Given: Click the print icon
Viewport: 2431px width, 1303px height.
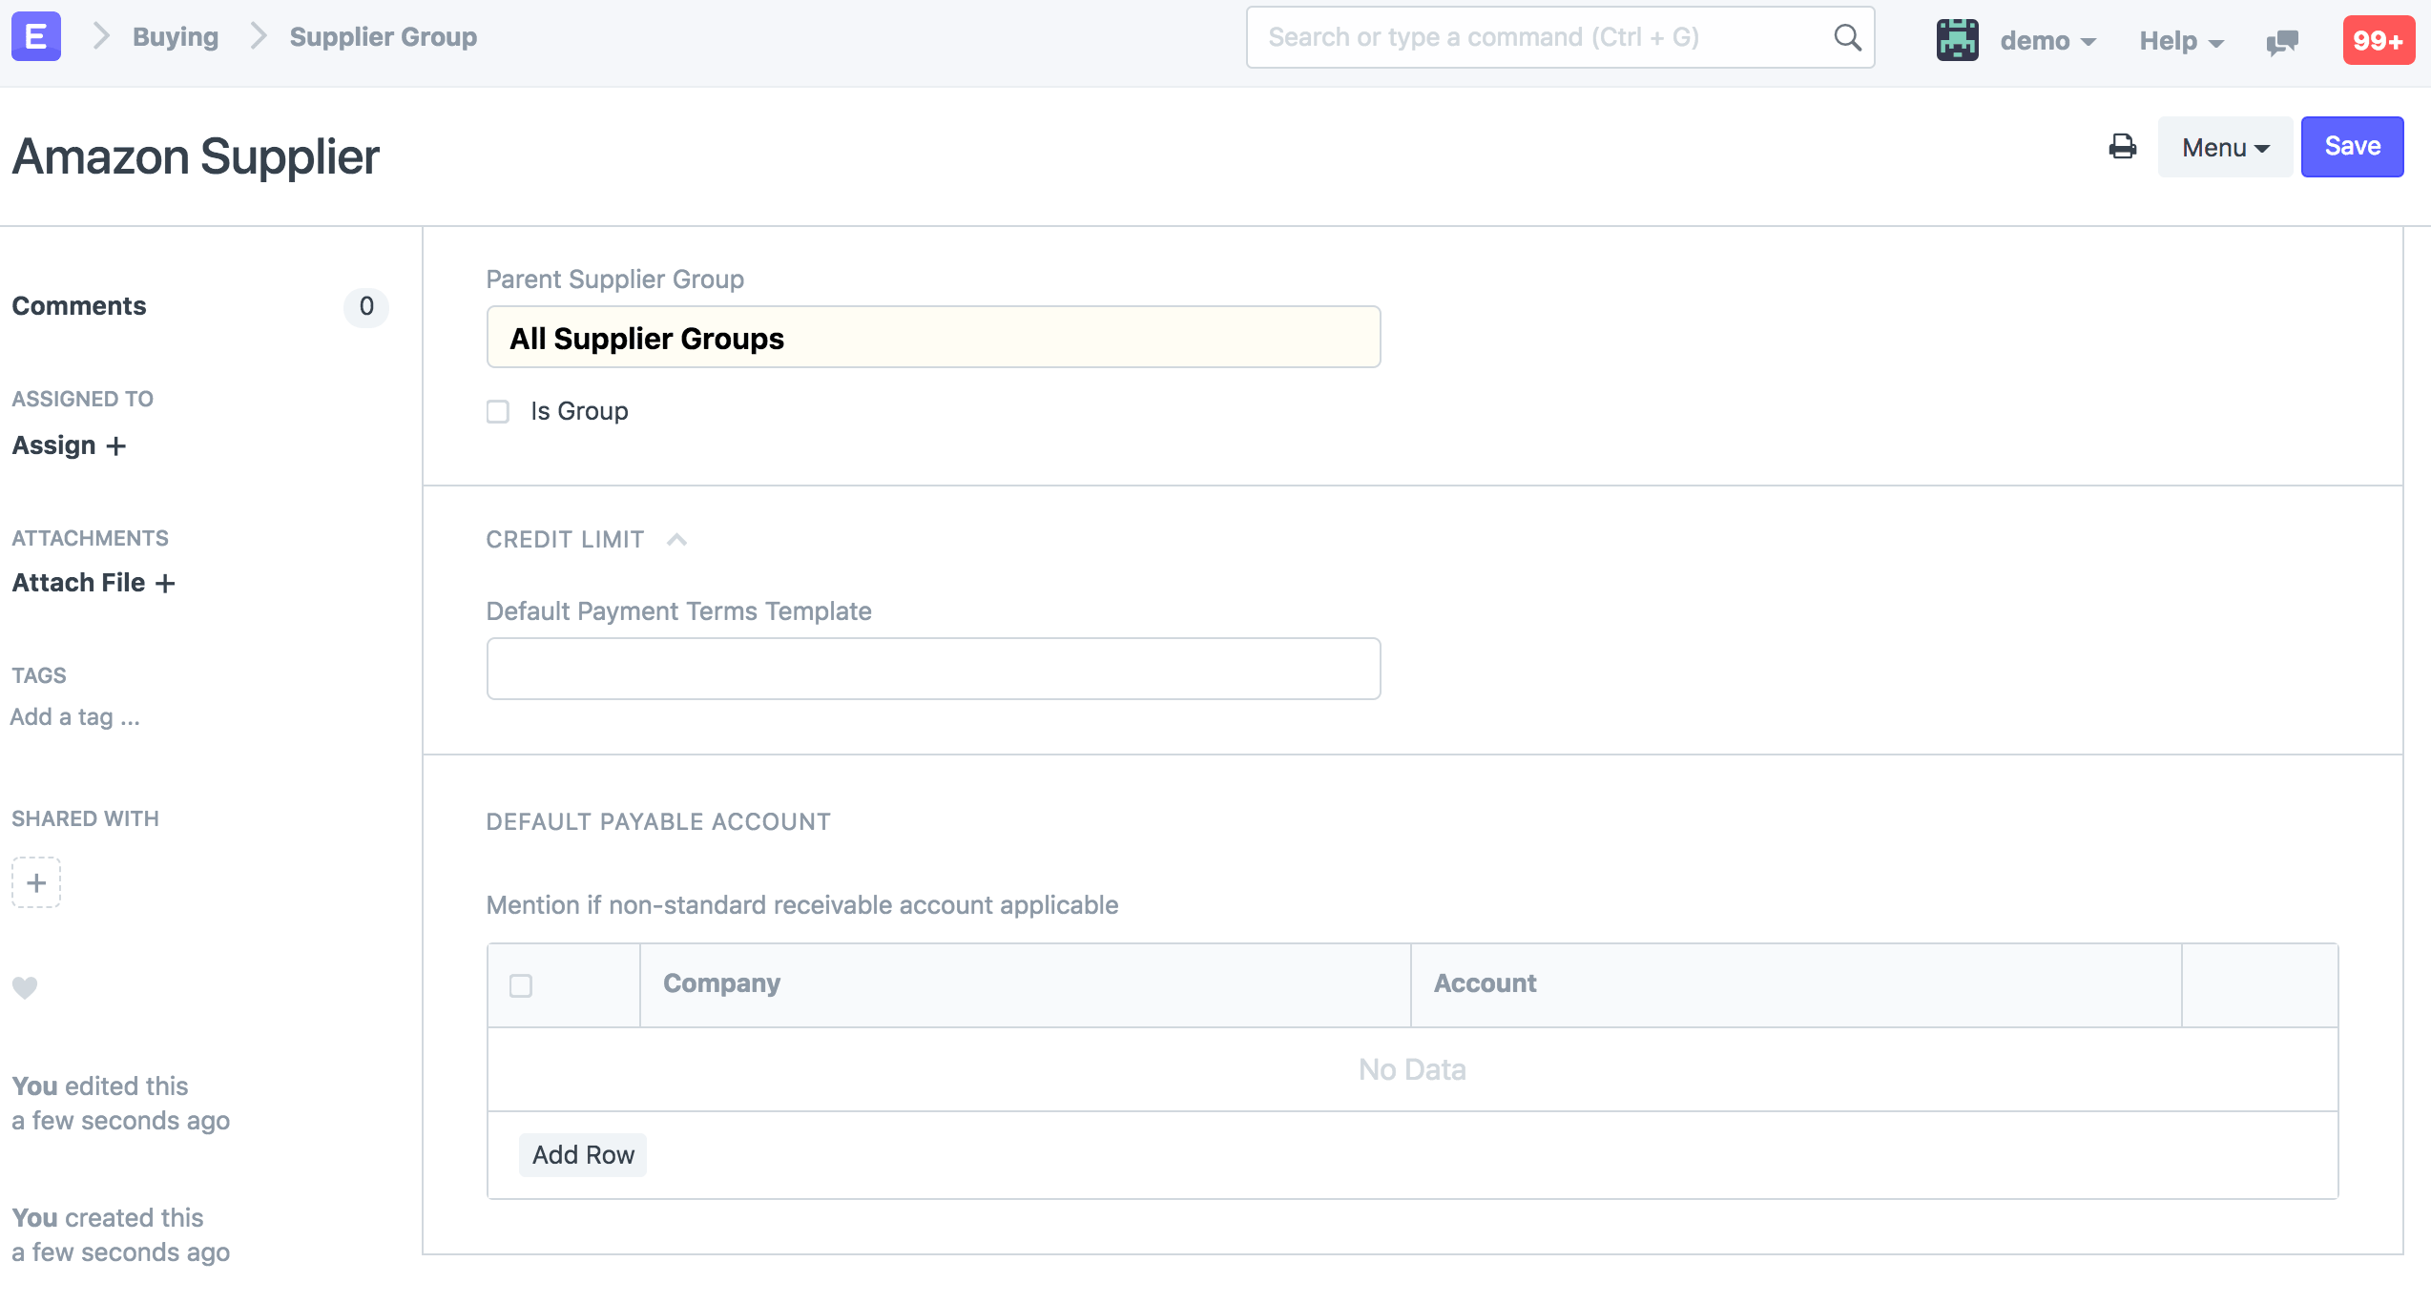Looking at the screenshot, I should 2123,147.
